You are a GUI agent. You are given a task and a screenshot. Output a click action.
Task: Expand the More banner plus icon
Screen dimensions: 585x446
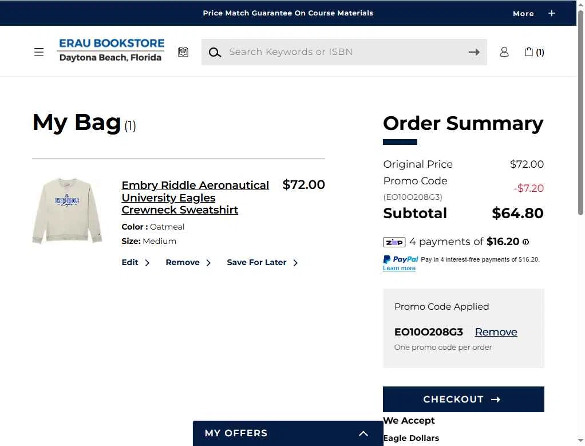tap(551, 13)
